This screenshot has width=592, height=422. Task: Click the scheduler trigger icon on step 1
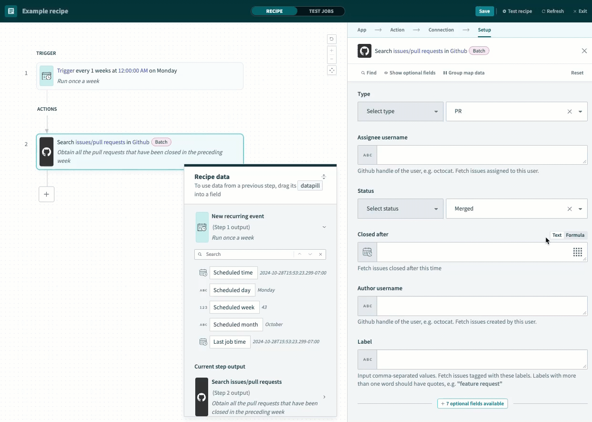tap(46, 76)
